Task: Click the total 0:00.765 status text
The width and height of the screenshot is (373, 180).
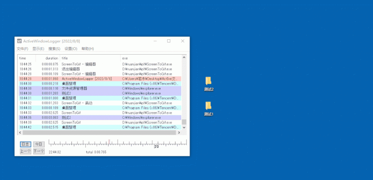Action: 96,152
